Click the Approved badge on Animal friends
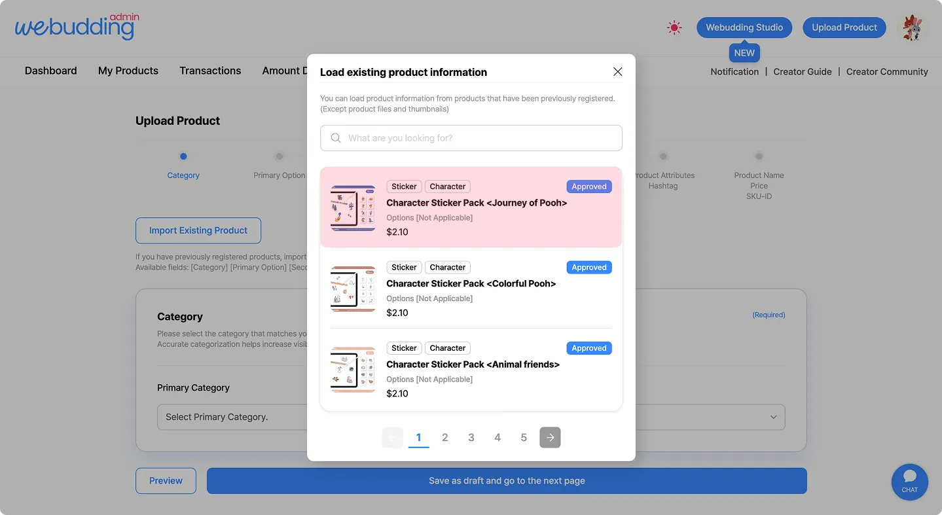This screenshot has width=942, height=515. coord(589,348)
